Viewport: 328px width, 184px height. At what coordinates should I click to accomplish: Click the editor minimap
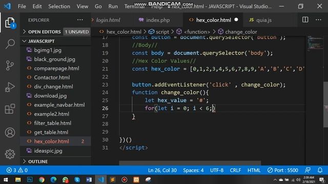coord(315,43)
